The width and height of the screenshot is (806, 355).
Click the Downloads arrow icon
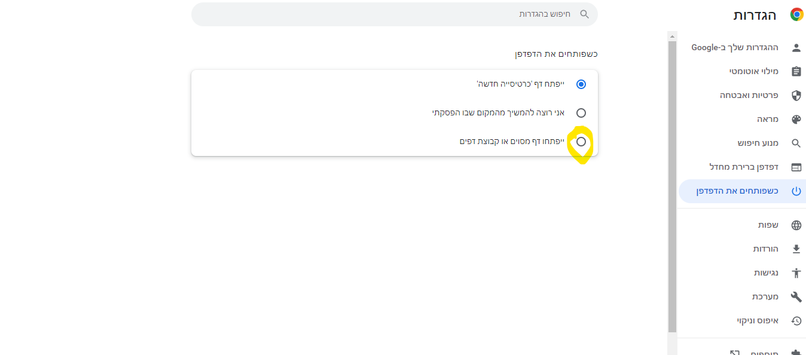796,249
